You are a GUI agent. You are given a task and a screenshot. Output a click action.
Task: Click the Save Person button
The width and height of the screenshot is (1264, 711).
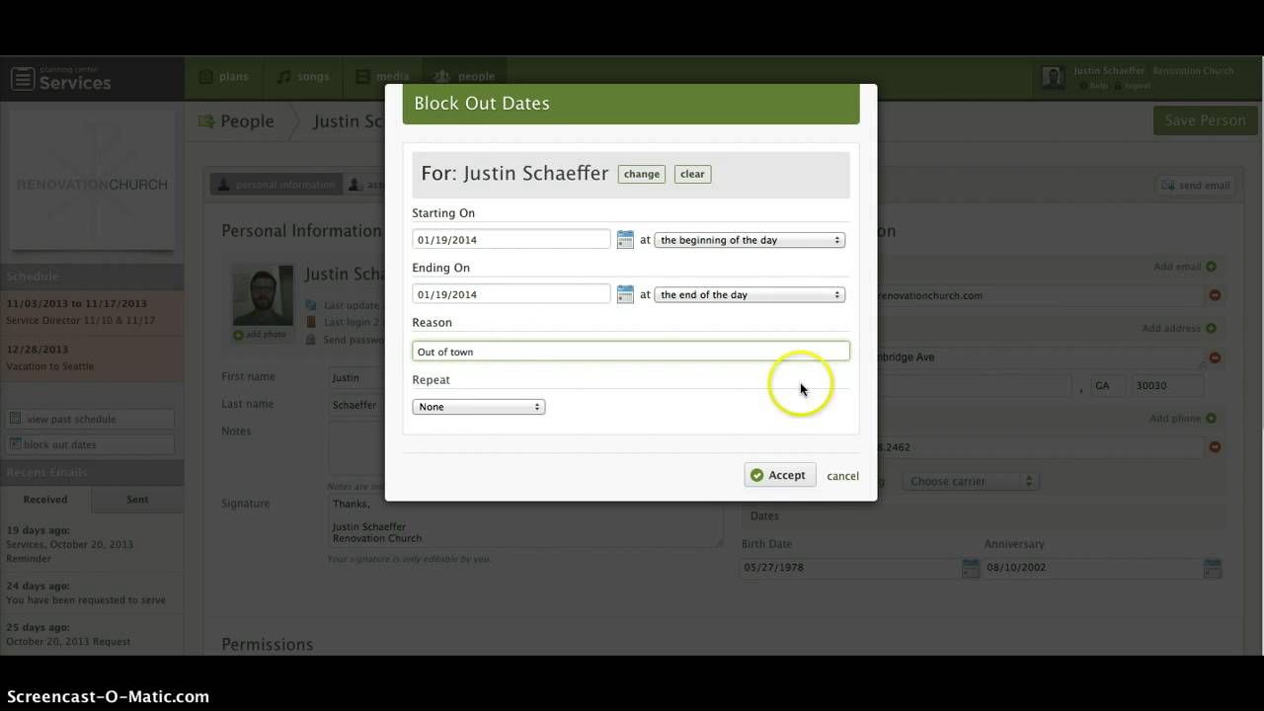coord(1205,120)
